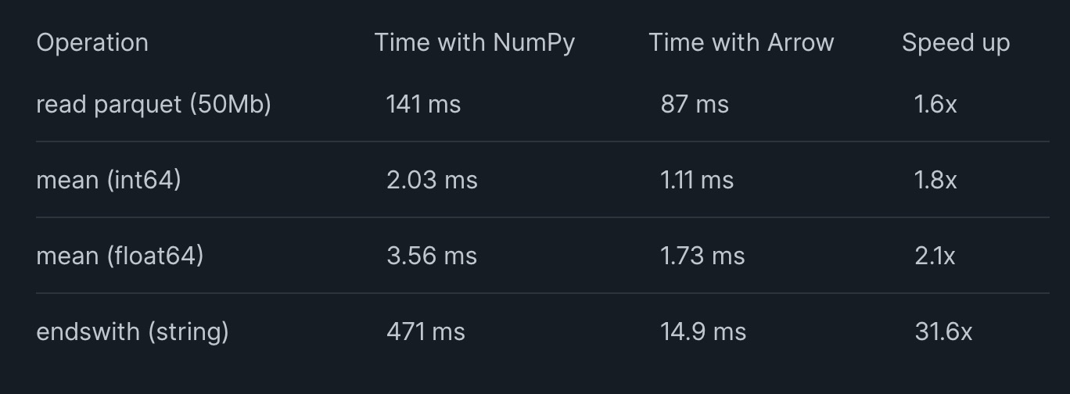Click the 3.56 ms cell
This screenshot has width=1070, height=394.
pos(432,256)
